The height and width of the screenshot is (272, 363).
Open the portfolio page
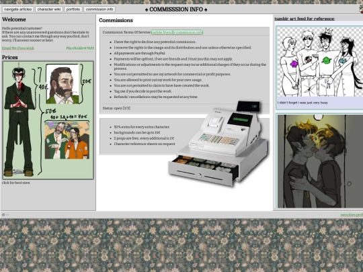[x=73, y=9]
